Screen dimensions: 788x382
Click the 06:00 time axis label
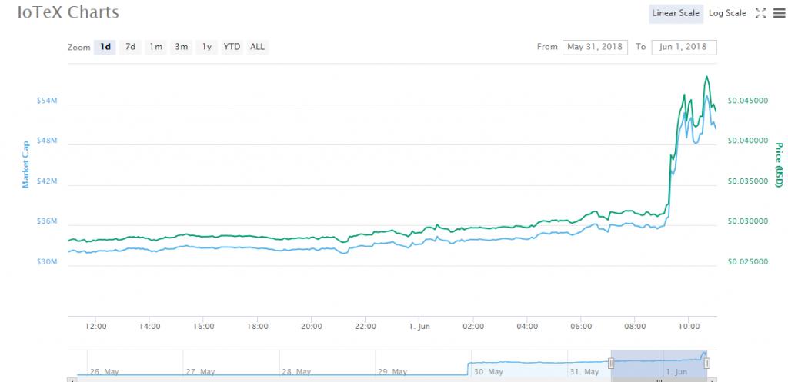pyautogui.click(x=581, y=327)
